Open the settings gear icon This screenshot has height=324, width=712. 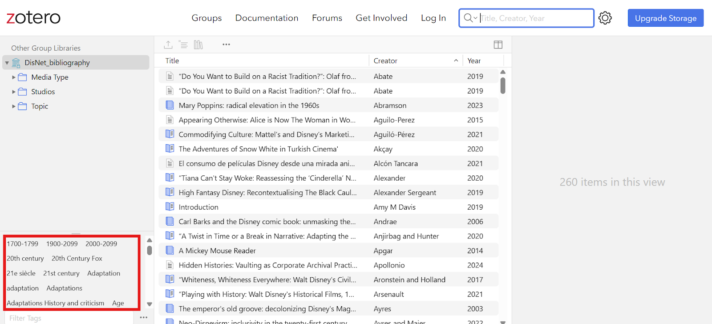(x=605, y=18)
